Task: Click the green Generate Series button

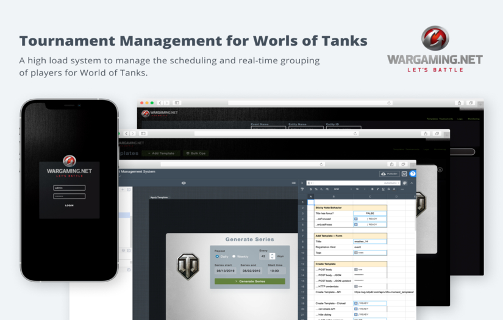Action: pos(250,281)
